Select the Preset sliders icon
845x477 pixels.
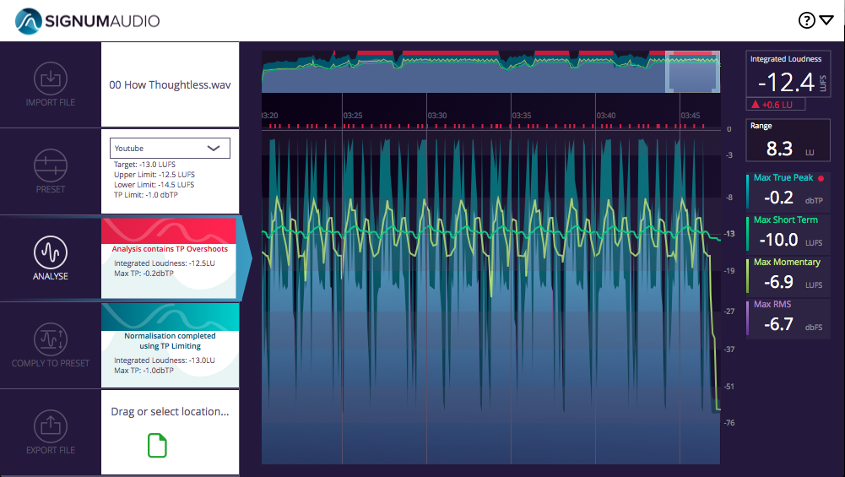[50, 165]
